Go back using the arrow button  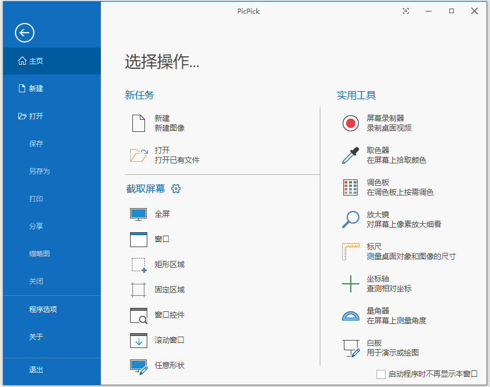pyautogui.click(x=24, y=33)
